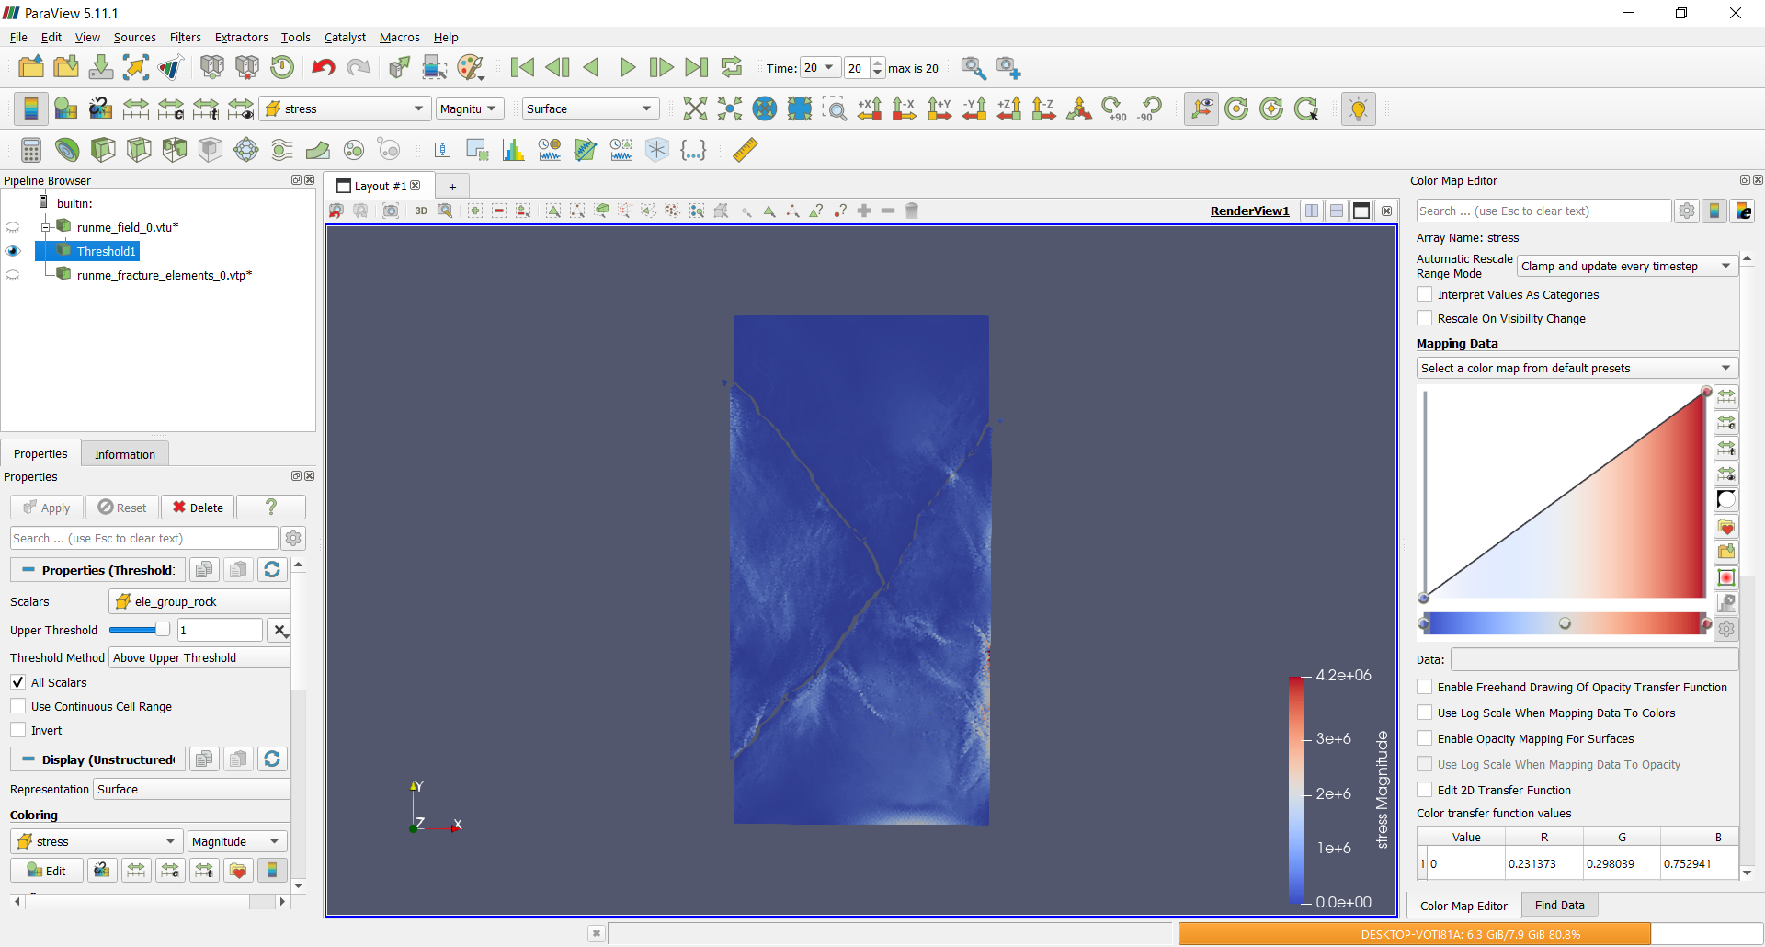Click the Open file folder icon
This screenshot has width=1765, height=947.
pyautogui.click(x=31, y=67)
